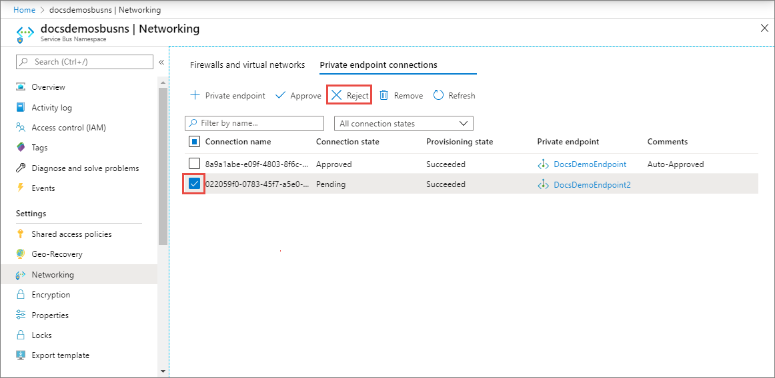Check the 8a9a1abe connection checkbox
This screenshot has width=775, height=378.
195,164
